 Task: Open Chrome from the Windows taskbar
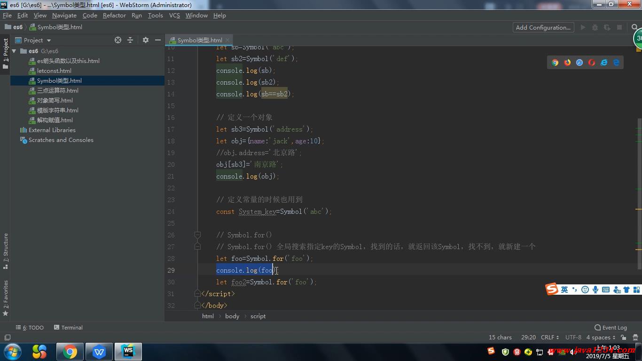pos(70,352)
